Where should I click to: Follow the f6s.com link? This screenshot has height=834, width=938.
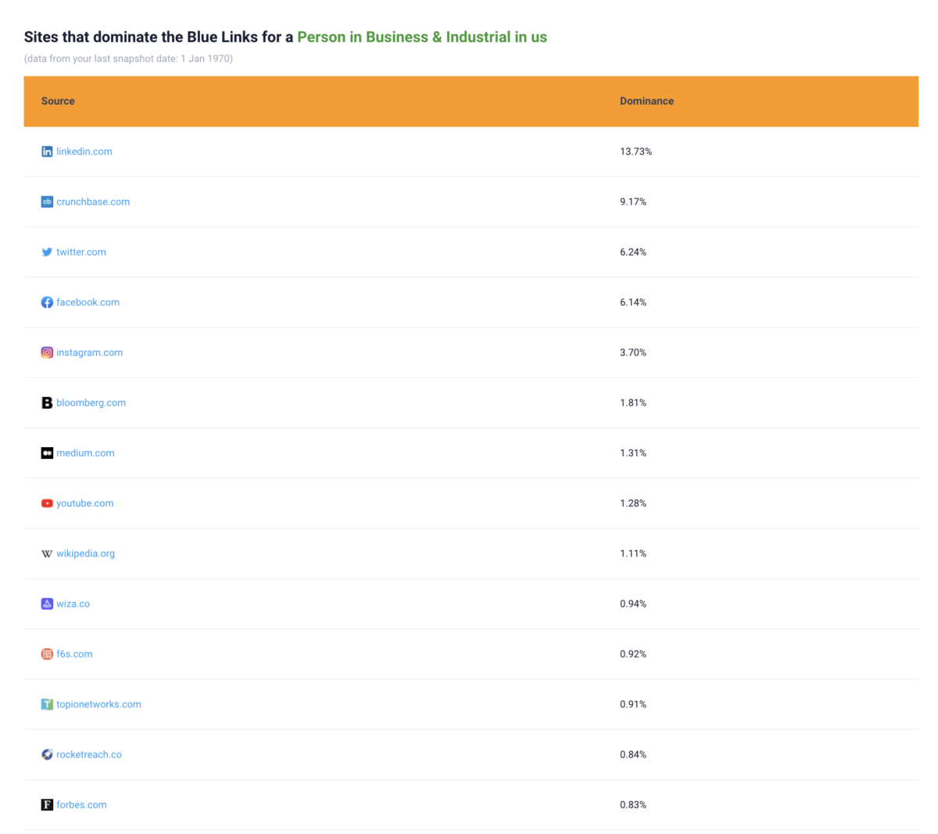pos(74,654)
